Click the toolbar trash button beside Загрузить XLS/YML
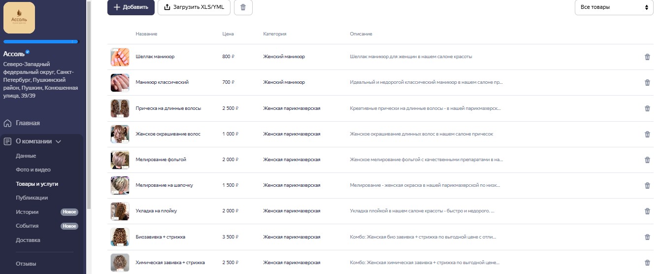660x274 pixels. (x=243, y=7)
